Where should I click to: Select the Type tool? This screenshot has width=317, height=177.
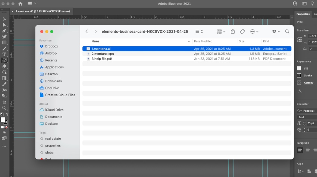coord(4,54)
